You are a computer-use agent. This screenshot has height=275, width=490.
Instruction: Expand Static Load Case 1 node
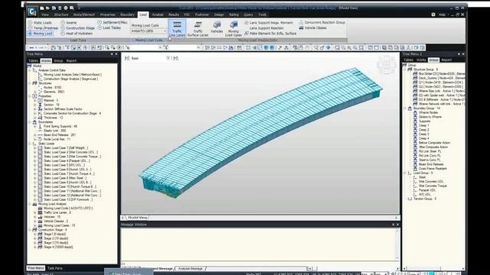[35, 147]
